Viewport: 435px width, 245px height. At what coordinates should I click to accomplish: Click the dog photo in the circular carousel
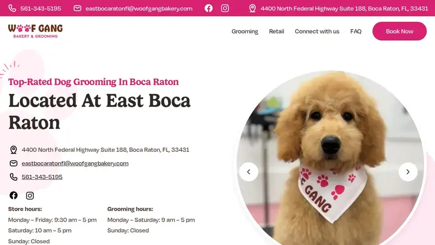tap(330, 158)
